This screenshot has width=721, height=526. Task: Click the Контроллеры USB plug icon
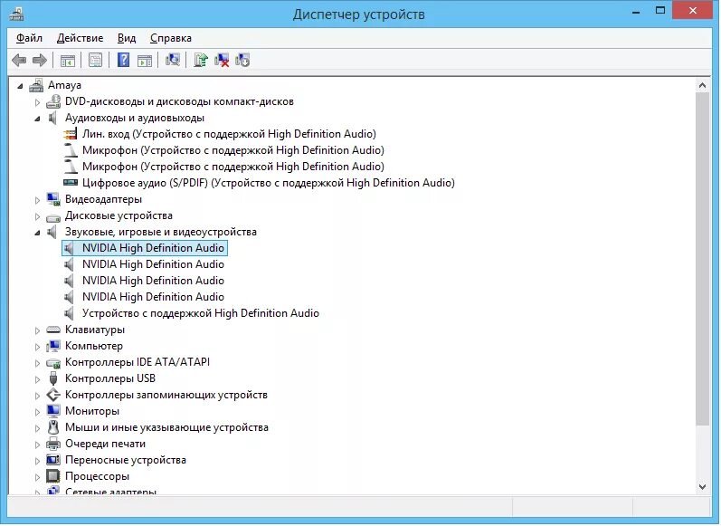[x=53, y=378]
